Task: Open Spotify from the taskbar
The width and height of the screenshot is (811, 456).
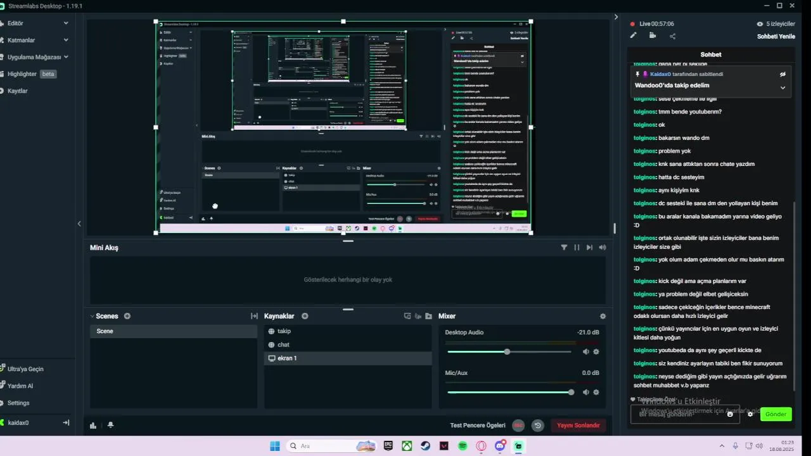Action: (x=463, y=446)
